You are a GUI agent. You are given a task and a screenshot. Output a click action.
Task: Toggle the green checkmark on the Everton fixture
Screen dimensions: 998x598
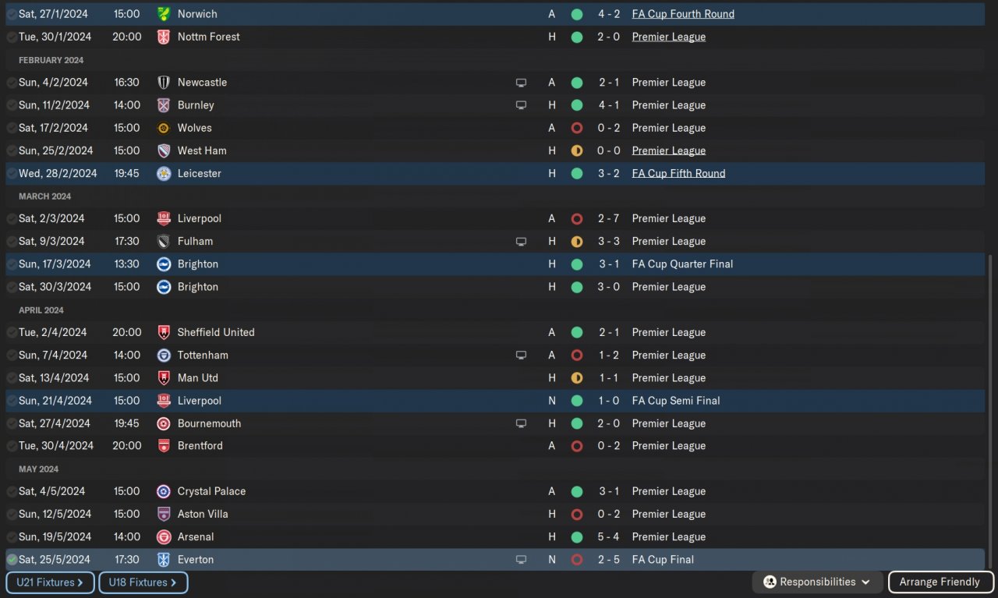click(12, 560)
